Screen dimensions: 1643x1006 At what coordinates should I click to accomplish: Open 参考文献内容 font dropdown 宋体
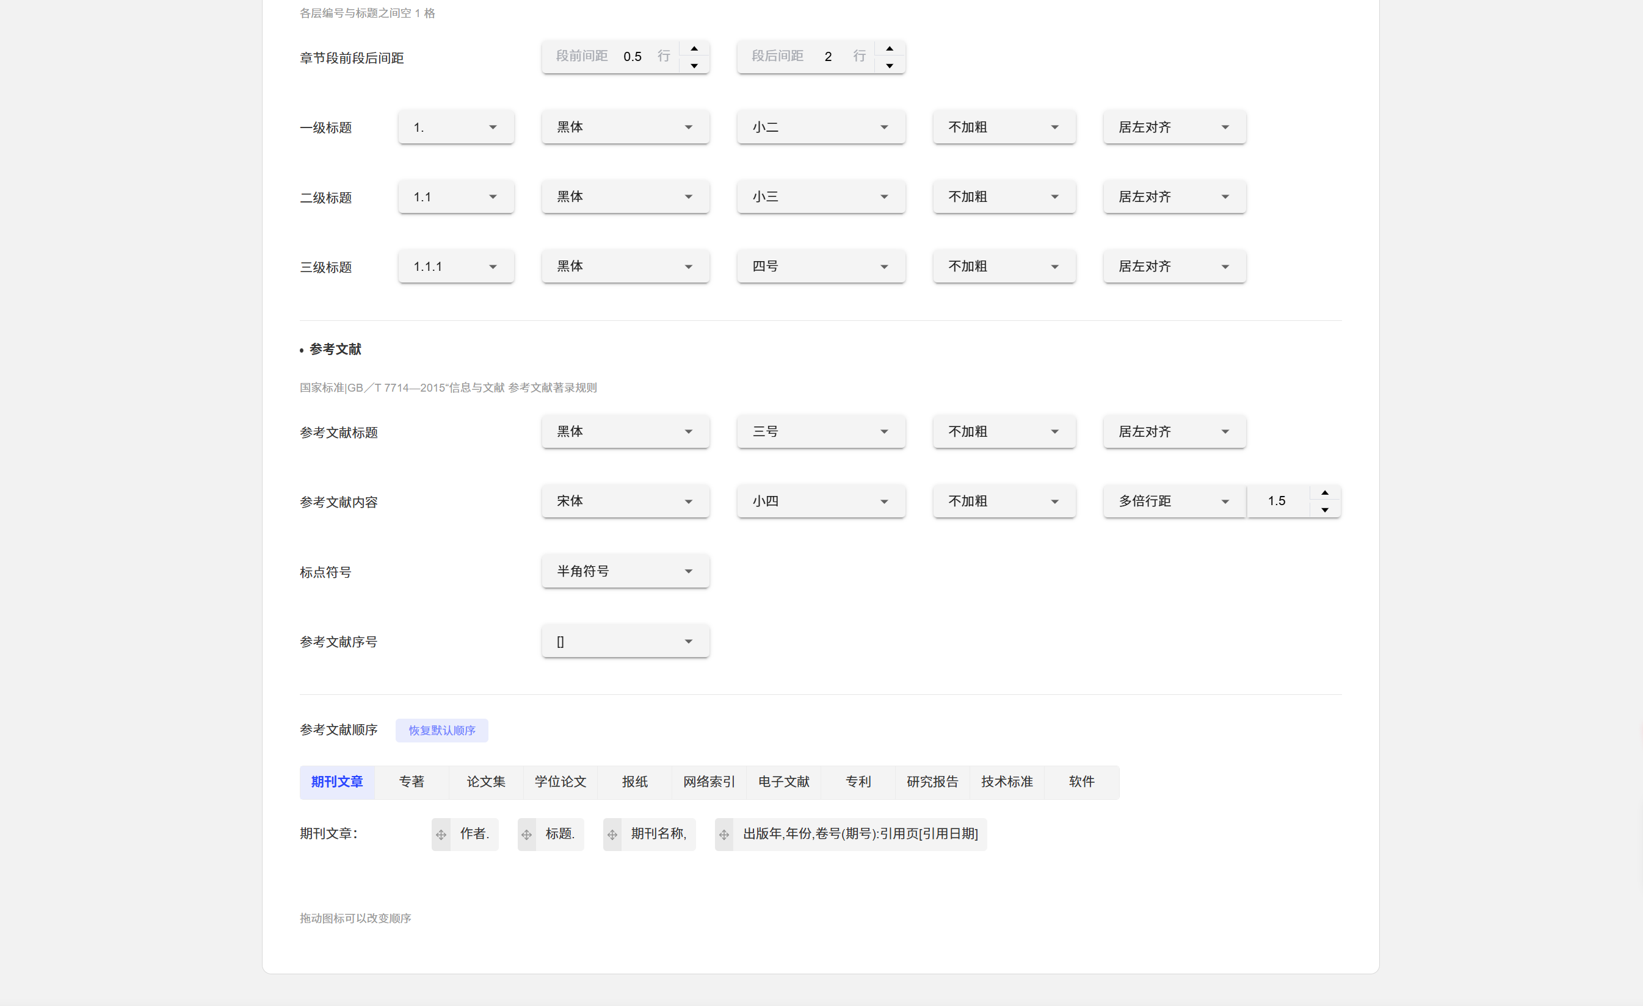[x=625, y=501]
